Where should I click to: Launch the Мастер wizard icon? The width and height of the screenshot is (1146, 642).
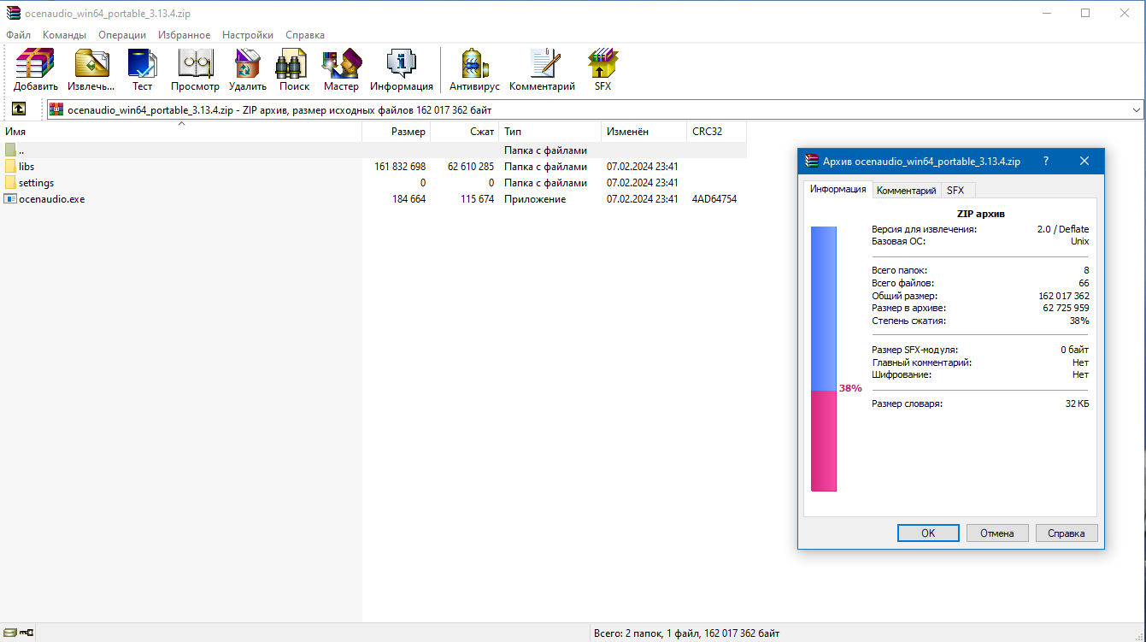[341, 70]
